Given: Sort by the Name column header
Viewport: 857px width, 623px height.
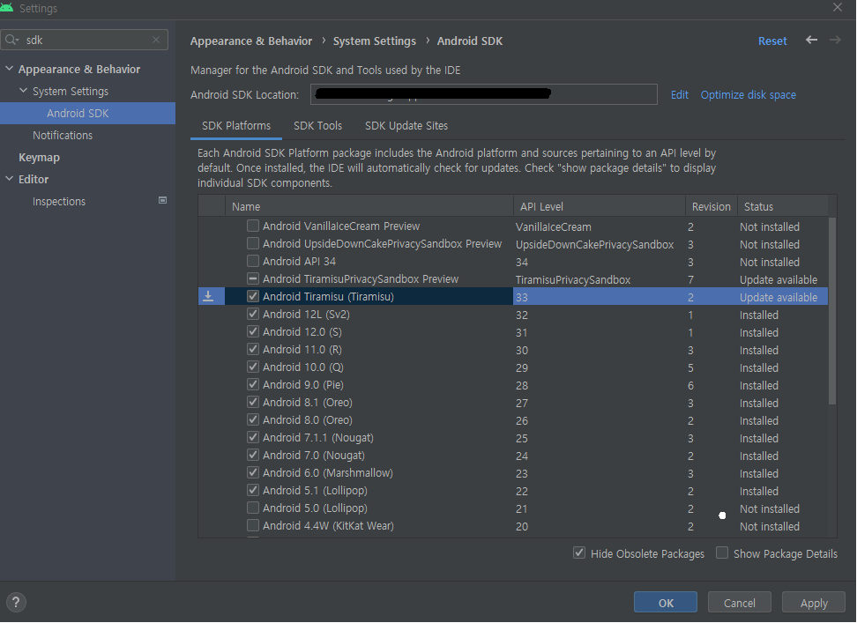Looking at the screenshot, I should pyautogui.click(x=369, y=206).
